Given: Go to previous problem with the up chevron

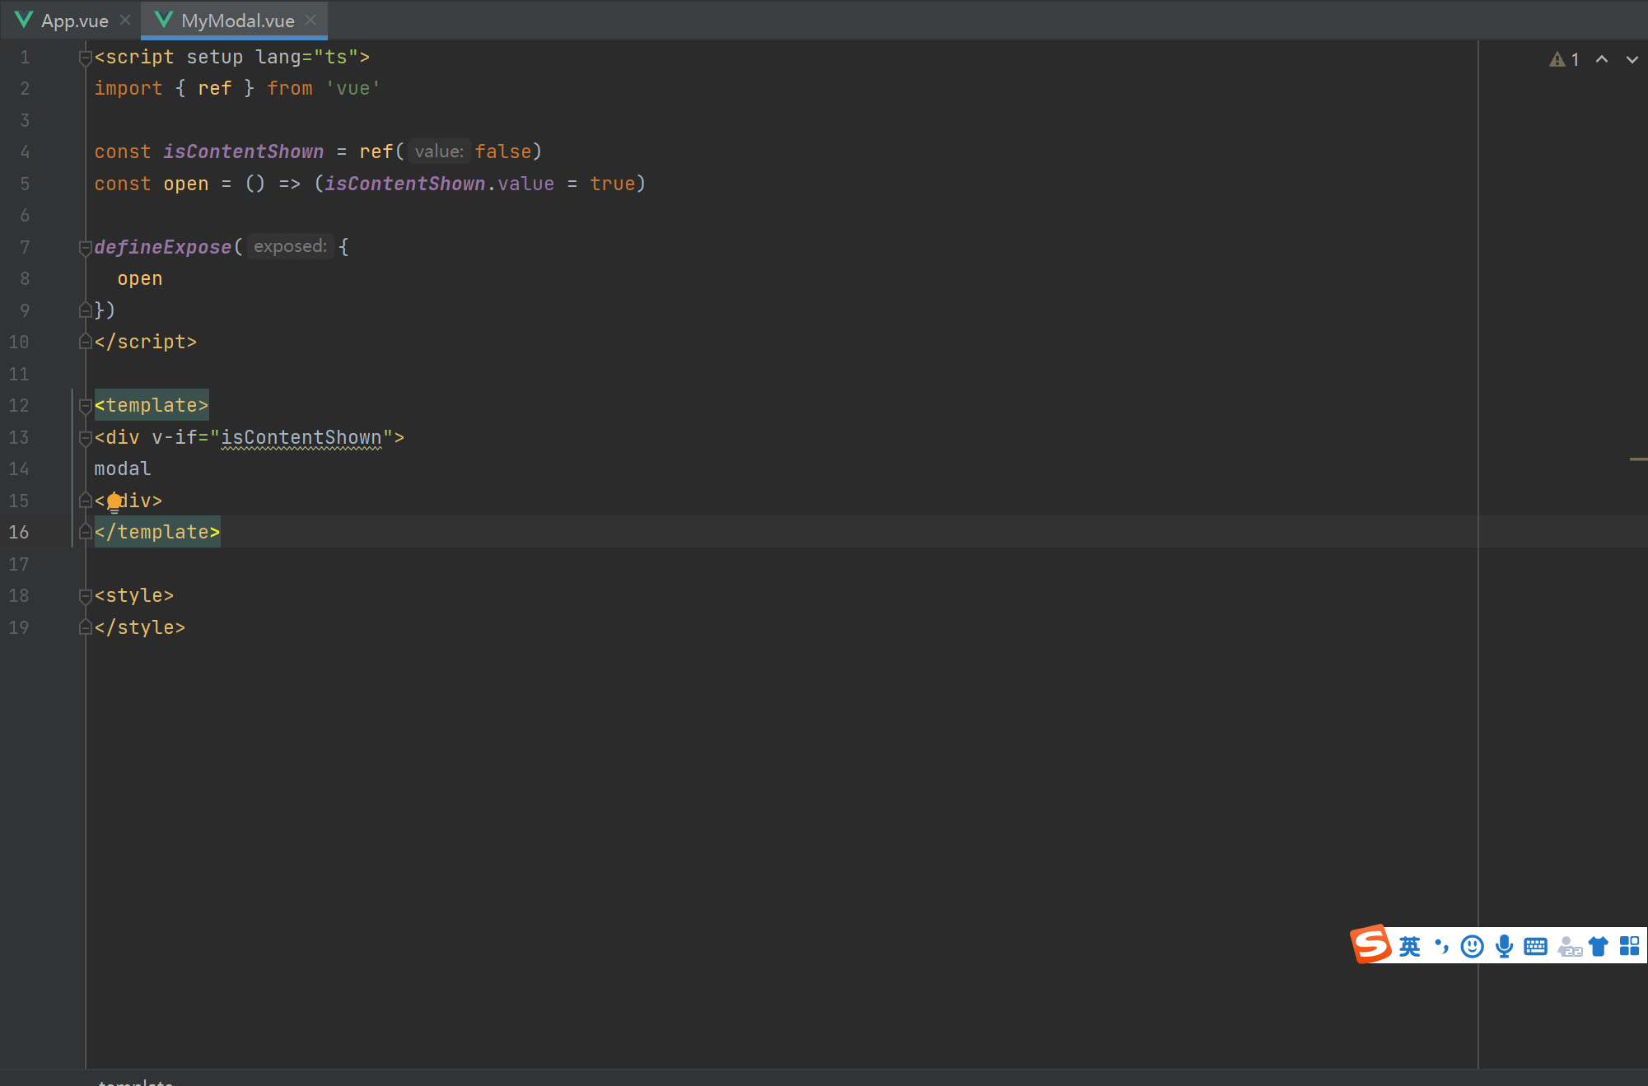Looking at the screenshot, I should (1601, 59).
